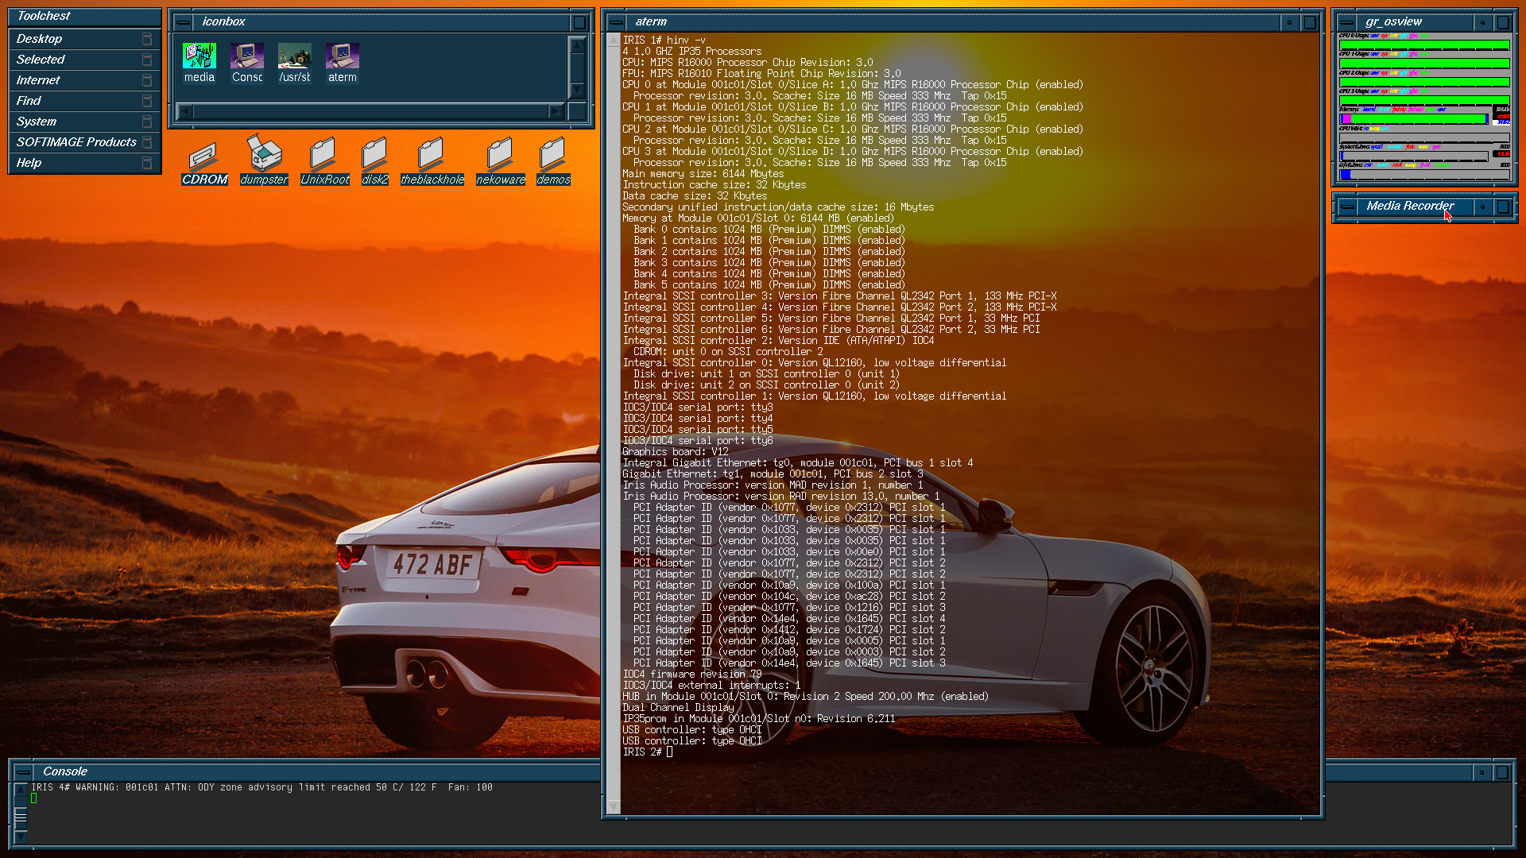The height and width of the screenshot is (858, 1526).
Task: Tear off the Internet menu icon
Action: pyautogui.click(x=147, y=80)
